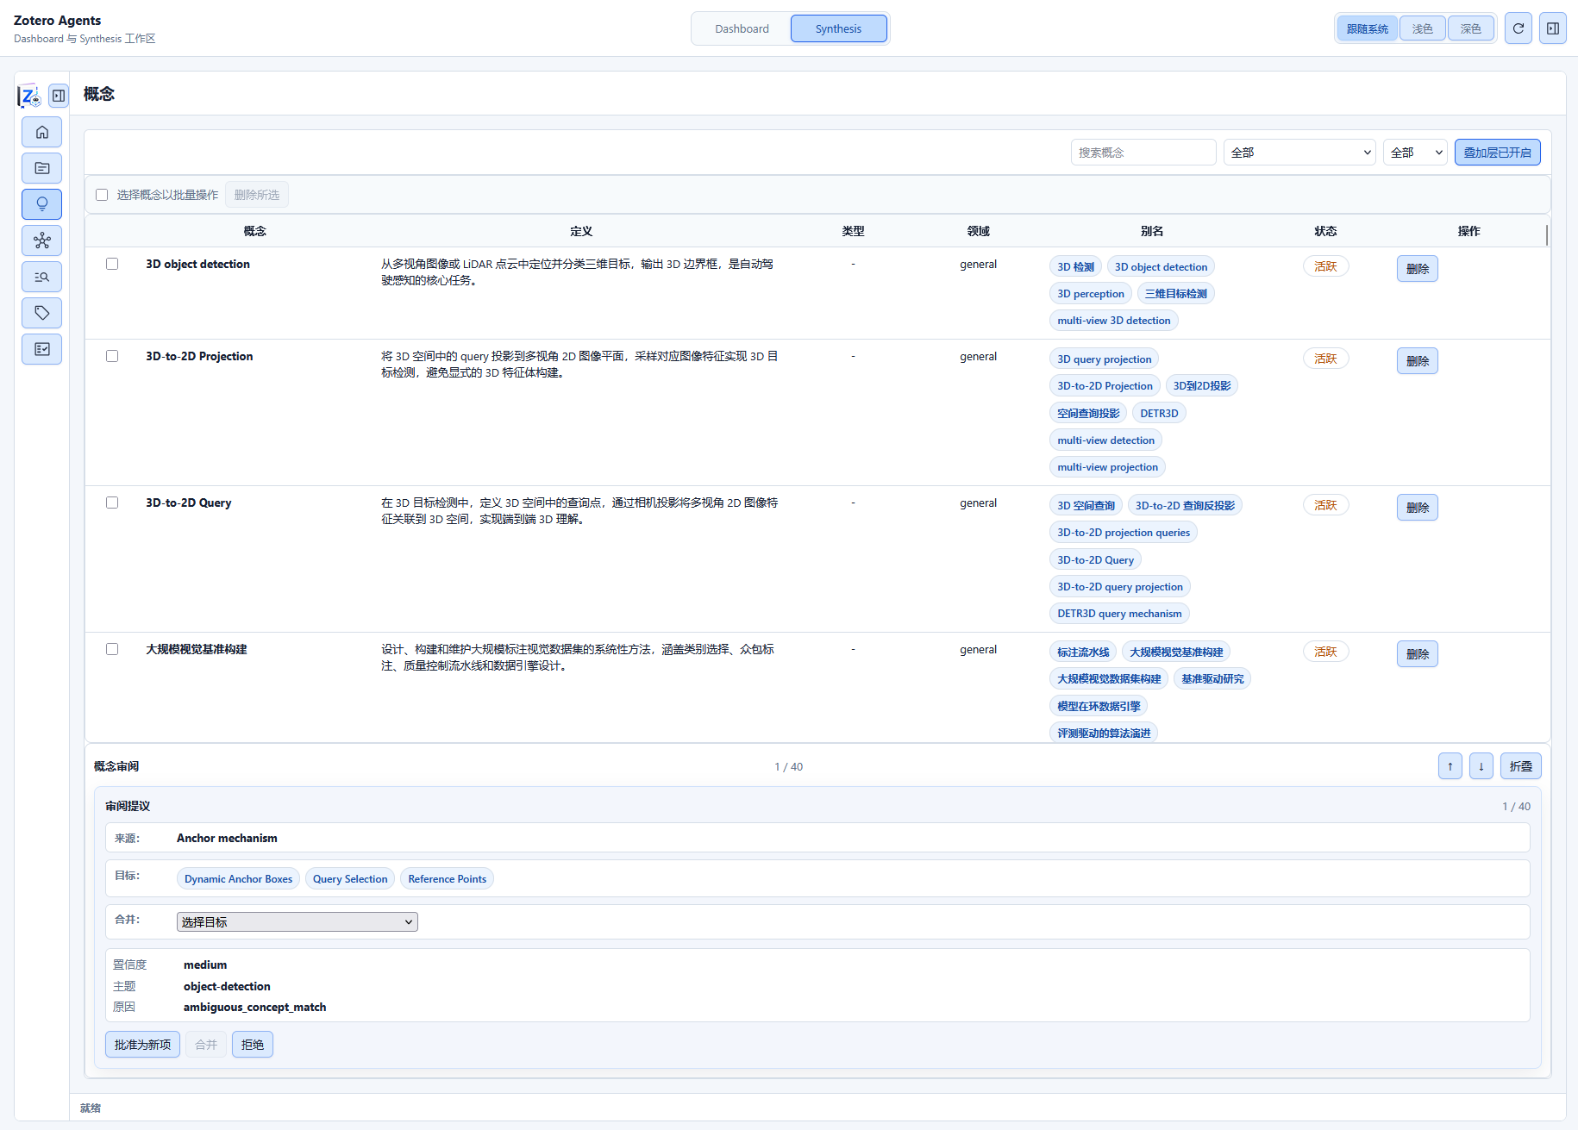
Task: Select 浅色 light theme option
Action: (x=1423, y=28)
